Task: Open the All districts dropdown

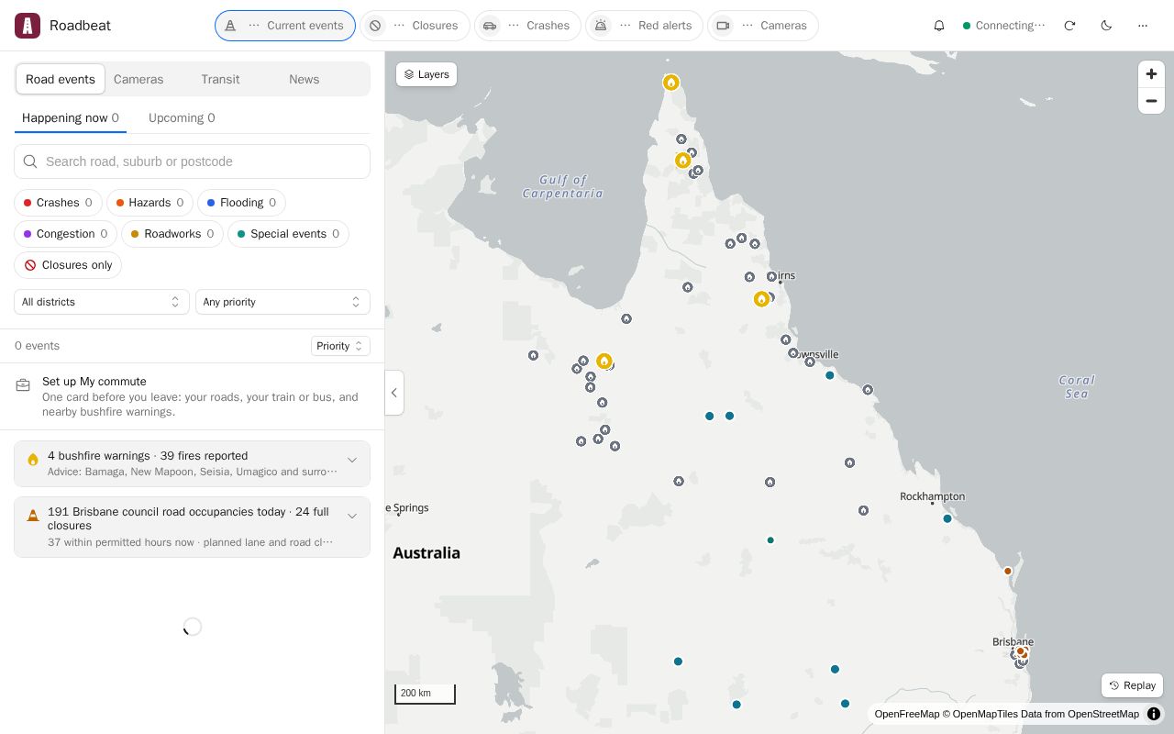Action: coord(102,302)
